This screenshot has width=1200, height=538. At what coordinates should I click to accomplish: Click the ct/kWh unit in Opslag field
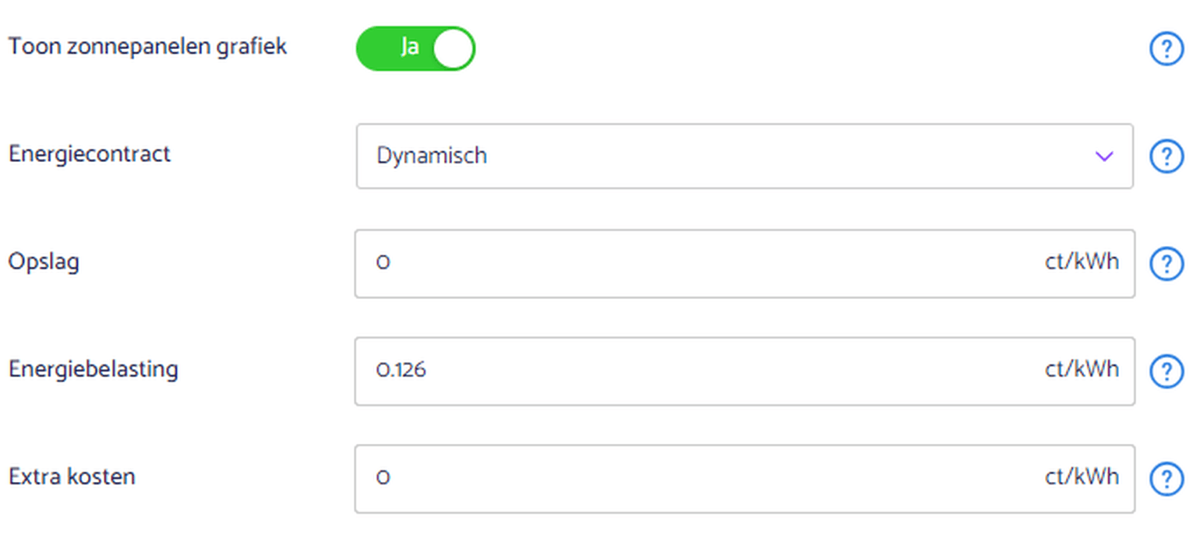click(x=1082, y=262)
